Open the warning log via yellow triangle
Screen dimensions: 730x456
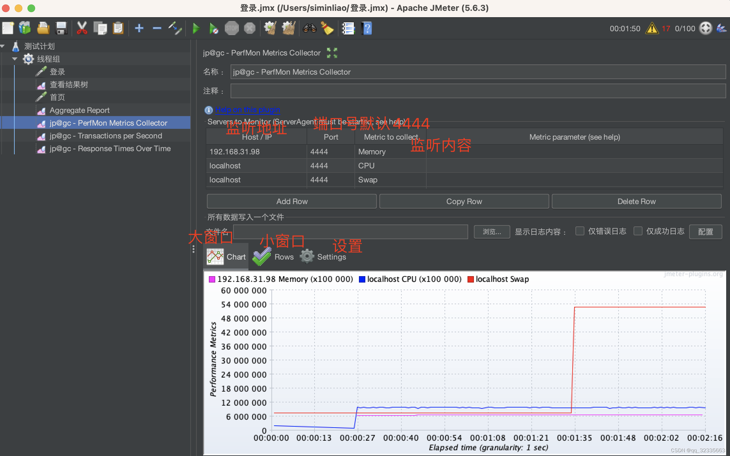click(652, 28)
